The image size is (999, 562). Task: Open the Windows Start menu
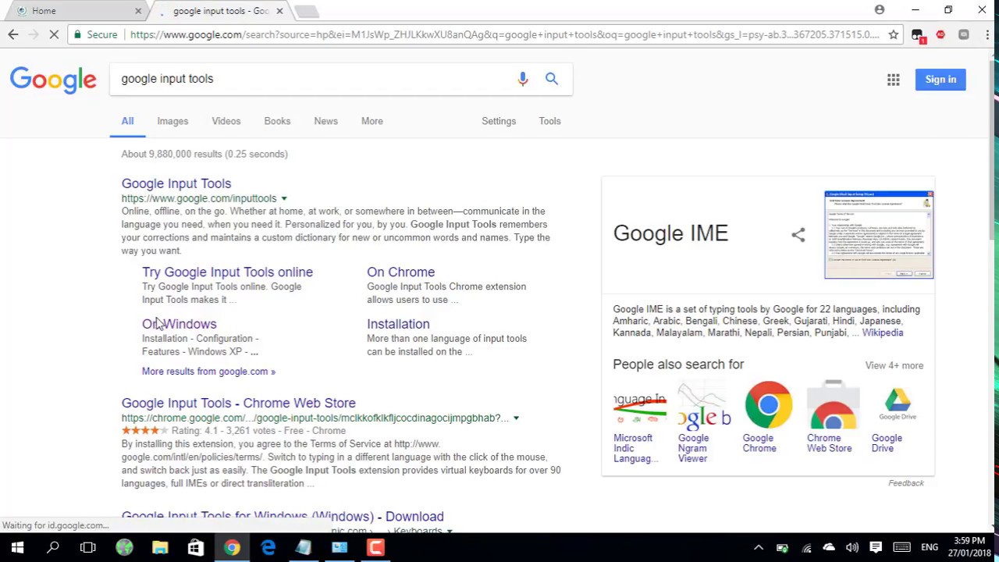(17, 547)
